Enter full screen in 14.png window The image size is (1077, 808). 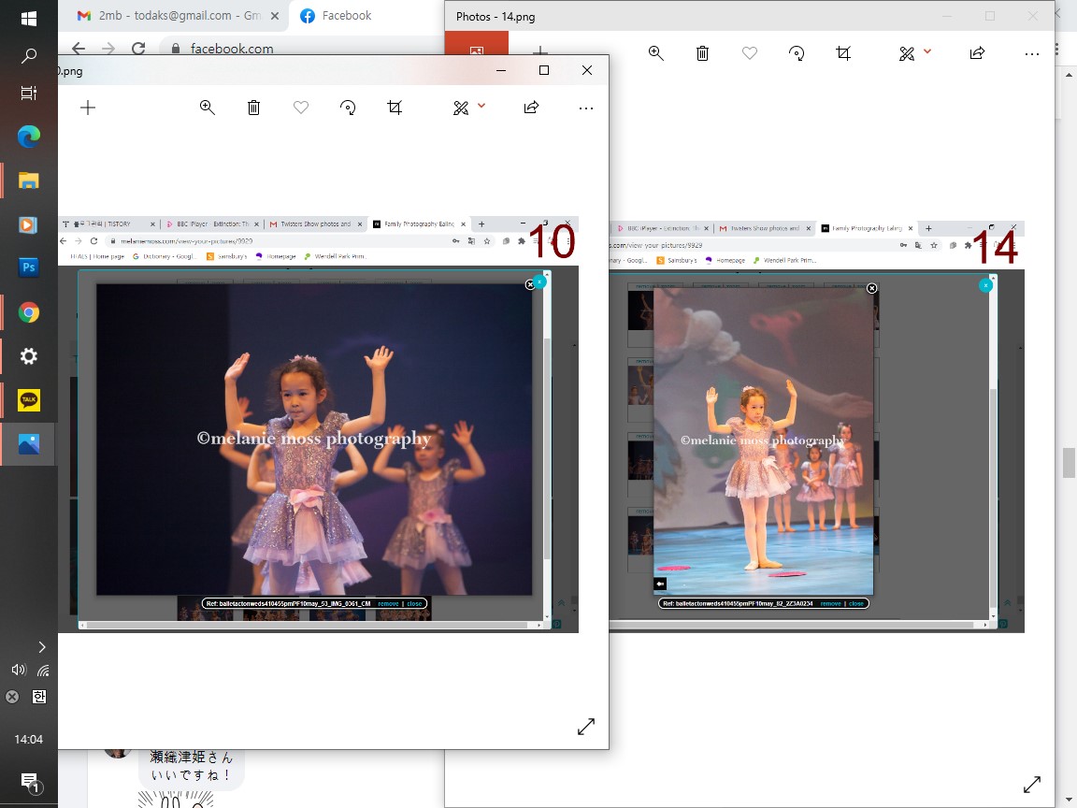1032,784
